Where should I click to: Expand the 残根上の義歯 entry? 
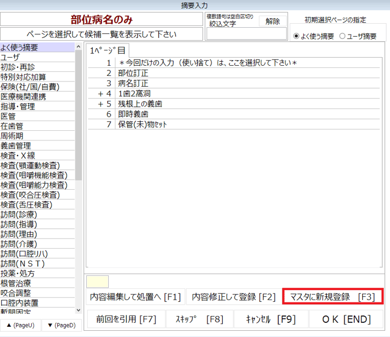point(102,104)
